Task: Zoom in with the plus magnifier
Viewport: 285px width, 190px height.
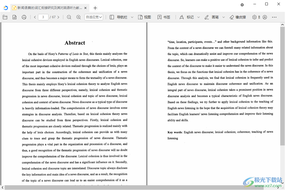Action: [79, 17]
